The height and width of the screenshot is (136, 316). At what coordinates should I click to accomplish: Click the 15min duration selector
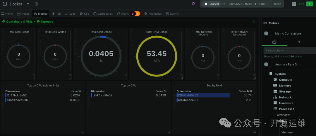coord(277,4)
